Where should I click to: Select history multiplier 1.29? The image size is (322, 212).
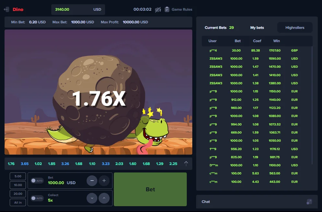pos(160,164)
